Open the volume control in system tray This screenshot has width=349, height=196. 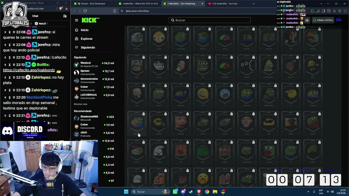(333, 192)
